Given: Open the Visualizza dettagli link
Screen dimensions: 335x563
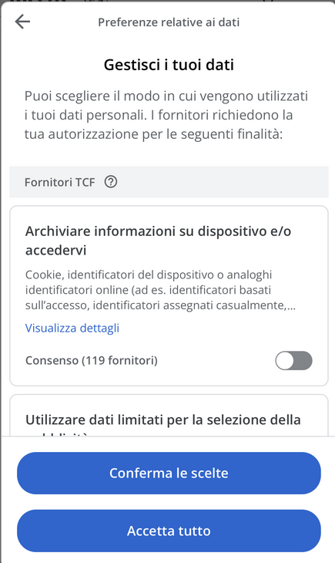Looking at the screenshot, I should point(72,328).
